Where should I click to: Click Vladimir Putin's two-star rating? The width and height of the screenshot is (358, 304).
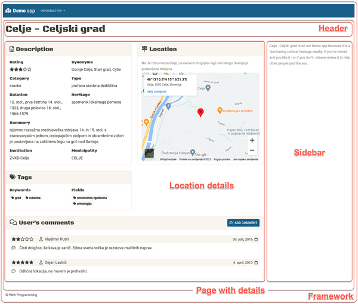point(23,239)
